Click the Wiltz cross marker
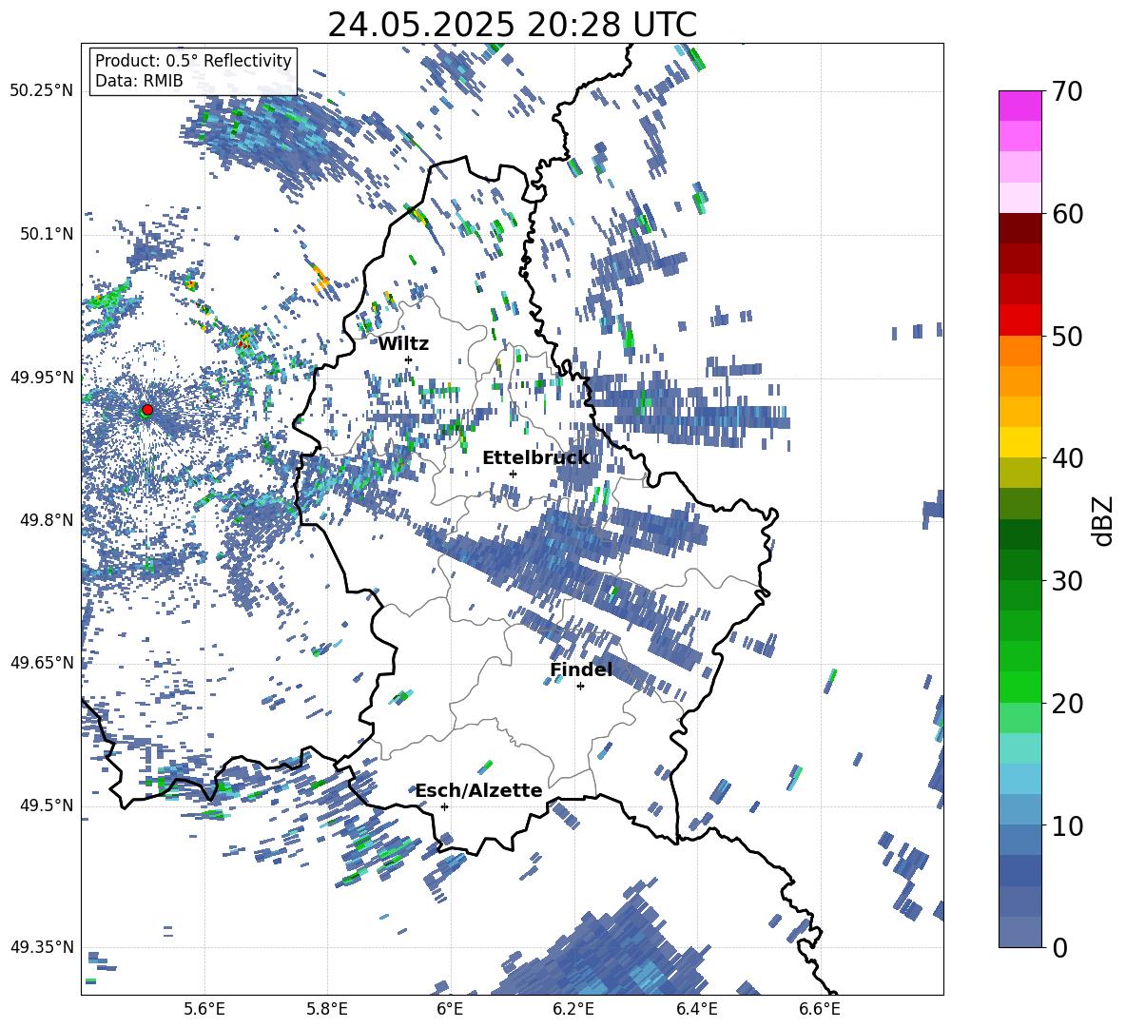The height and width of the screenshot is (1028, 1126). 409,359
